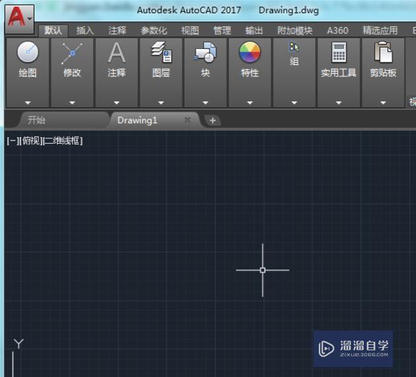Open the 二维线框 visual style menu
This screenshot has width=416, height=377.
(x=63, y=140)
